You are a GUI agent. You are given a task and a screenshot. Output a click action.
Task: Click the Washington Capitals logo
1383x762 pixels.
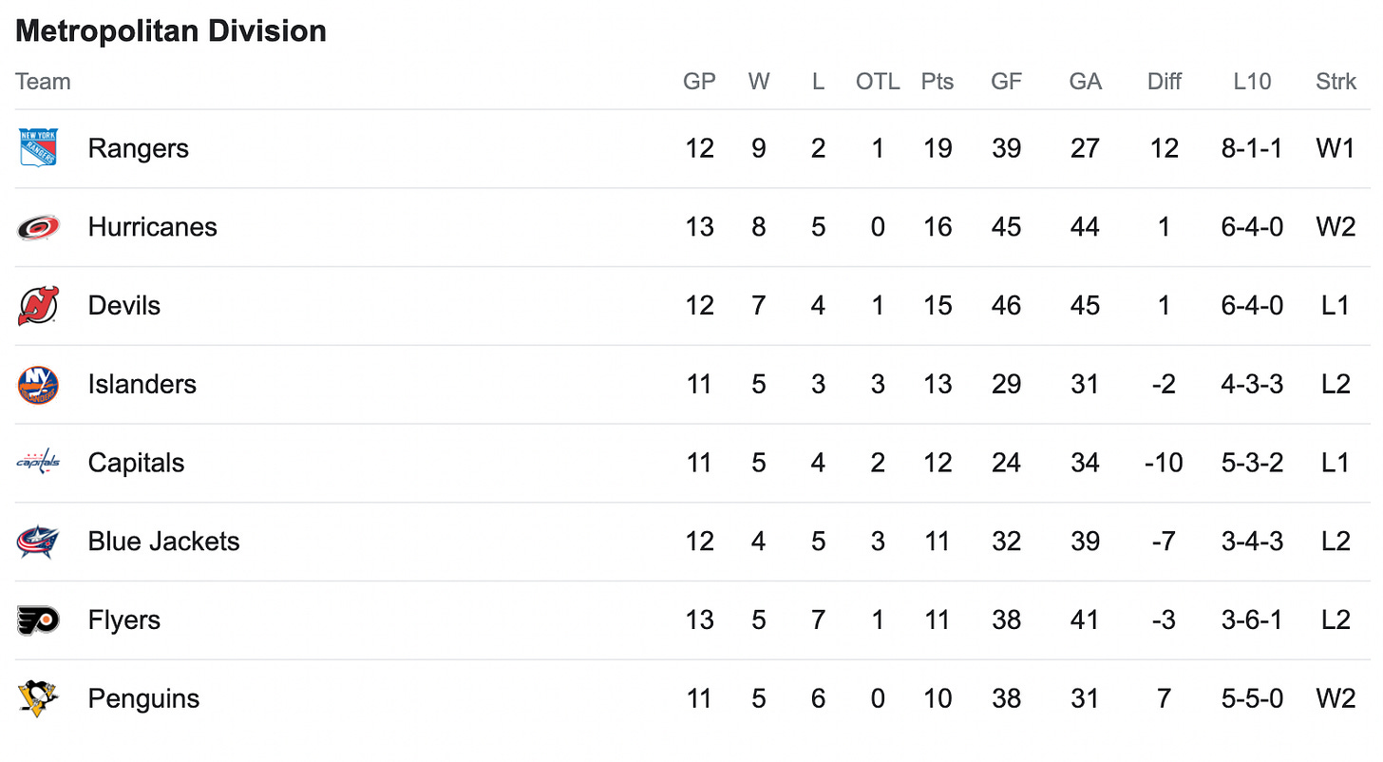(38, 463)
